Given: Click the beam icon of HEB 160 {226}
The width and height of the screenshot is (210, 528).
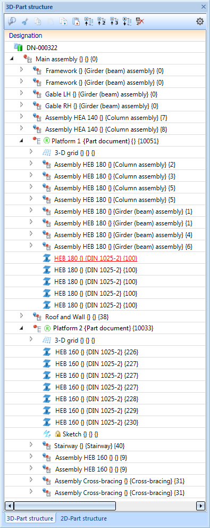Looking at the screenshot, I should 47,352.
